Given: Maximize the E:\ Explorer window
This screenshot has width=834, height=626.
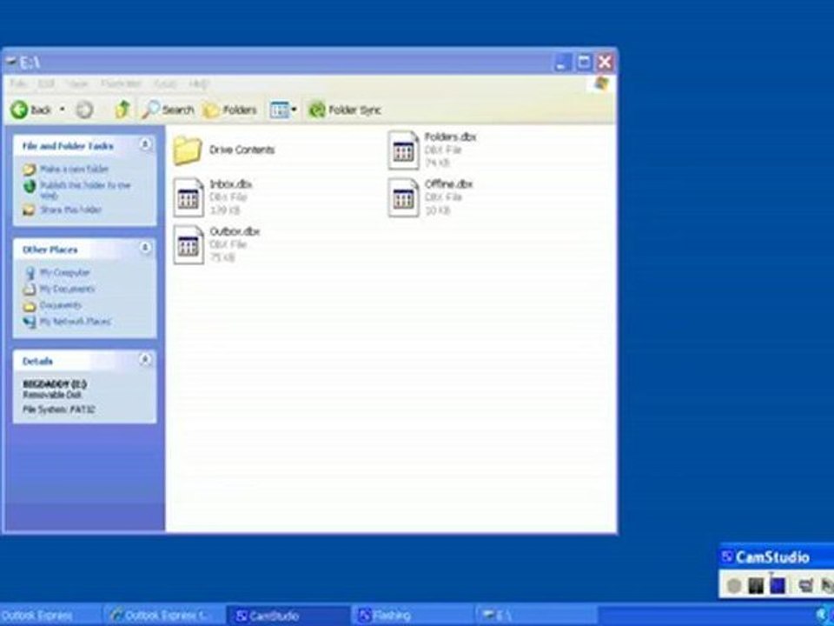Looking at the screenshot, I should pyautogui.click(x=584, y=63).
